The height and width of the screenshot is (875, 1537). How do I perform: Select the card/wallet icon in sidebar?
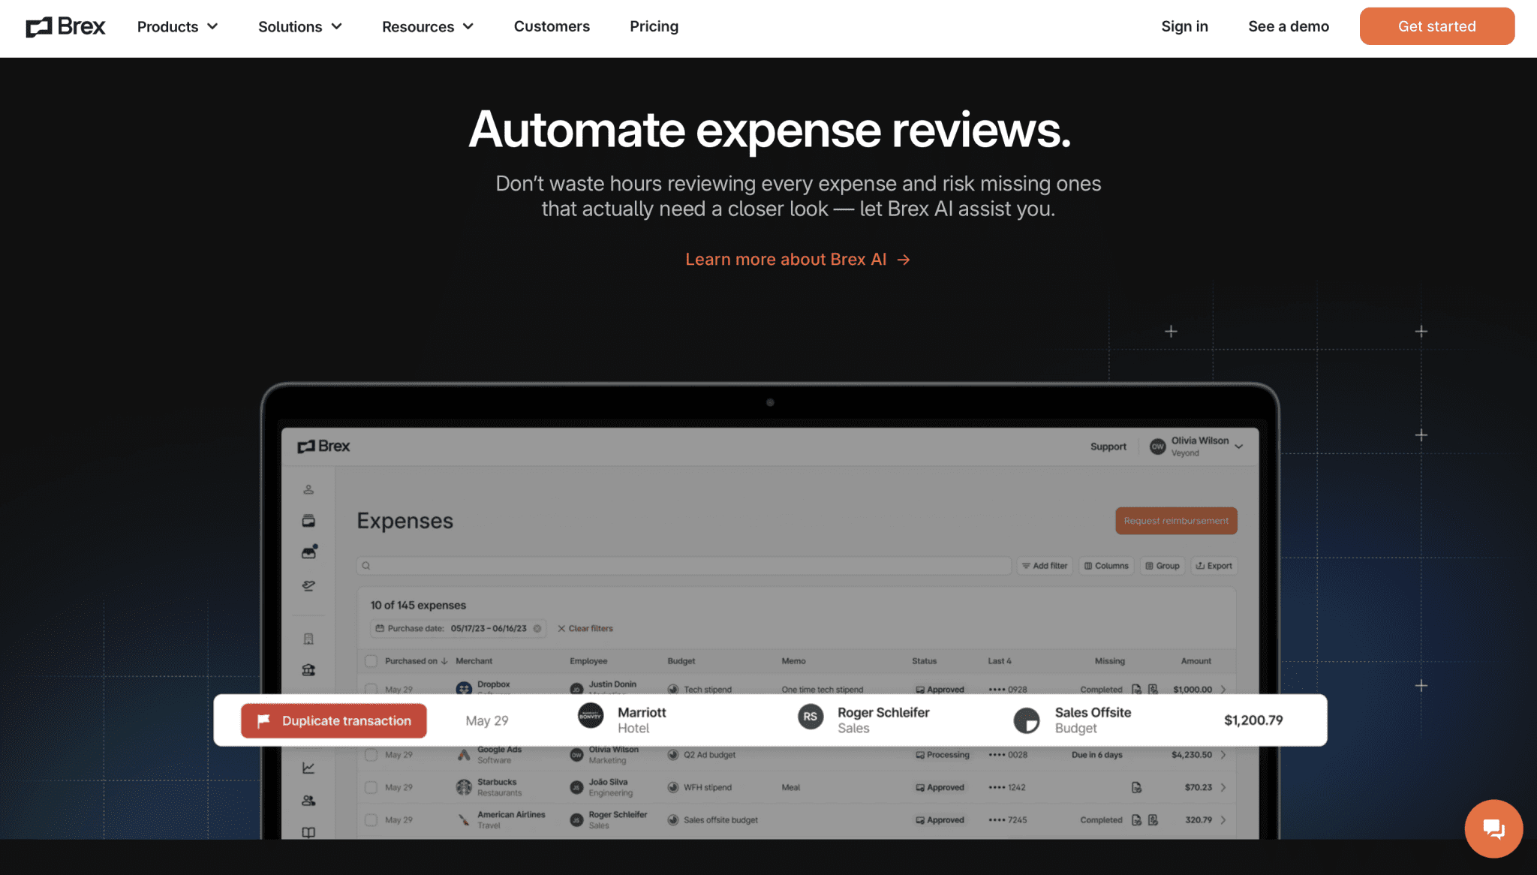pos(308,521)
